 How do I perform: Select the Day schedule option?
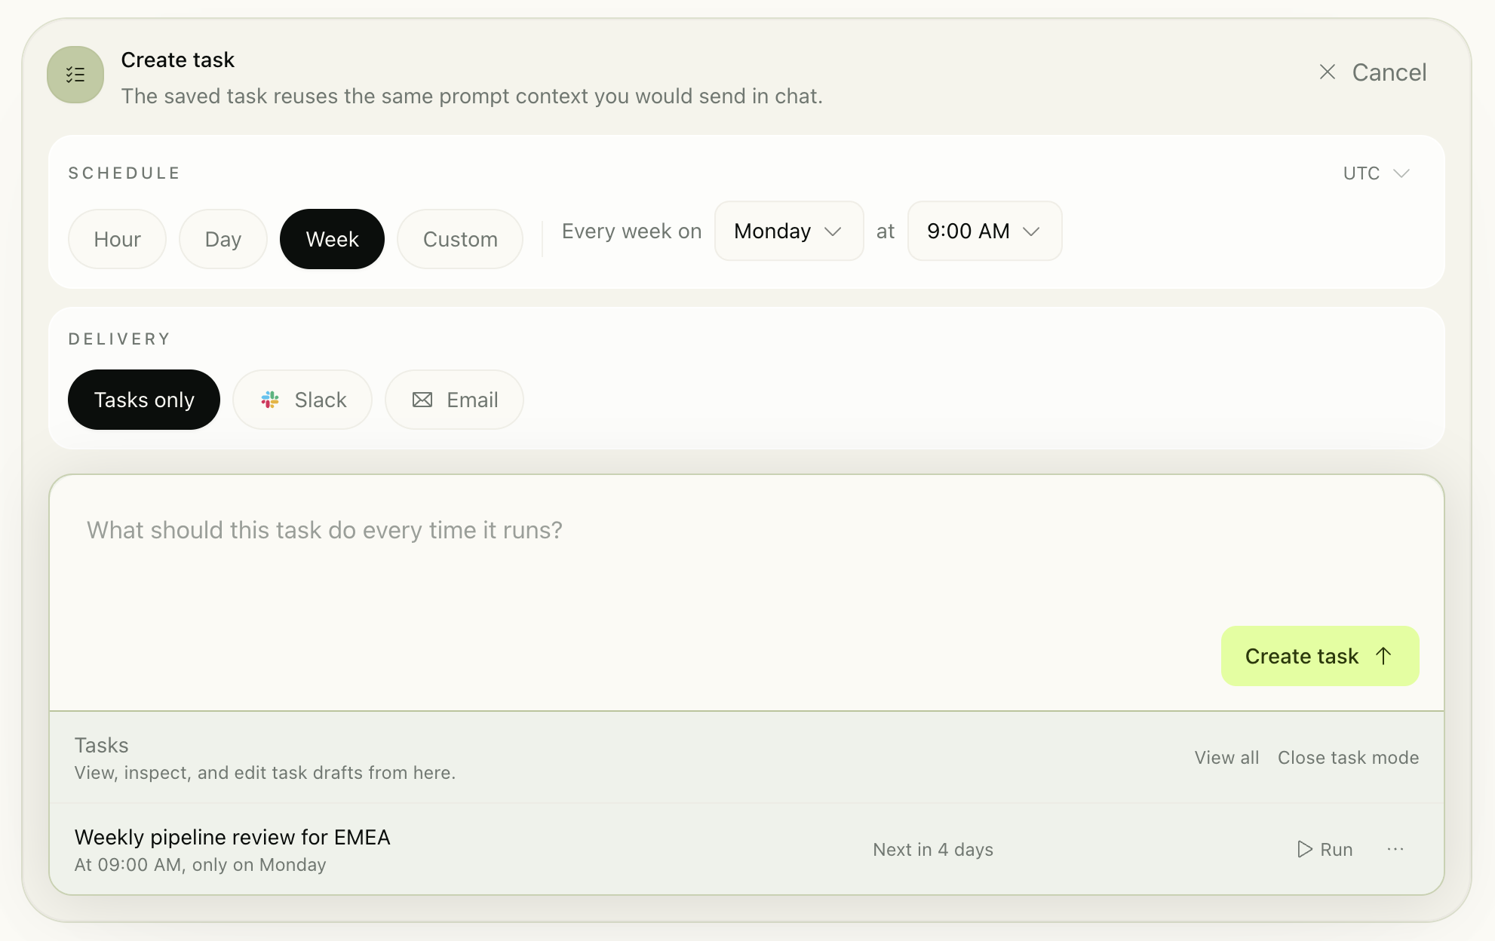[223, 239]
